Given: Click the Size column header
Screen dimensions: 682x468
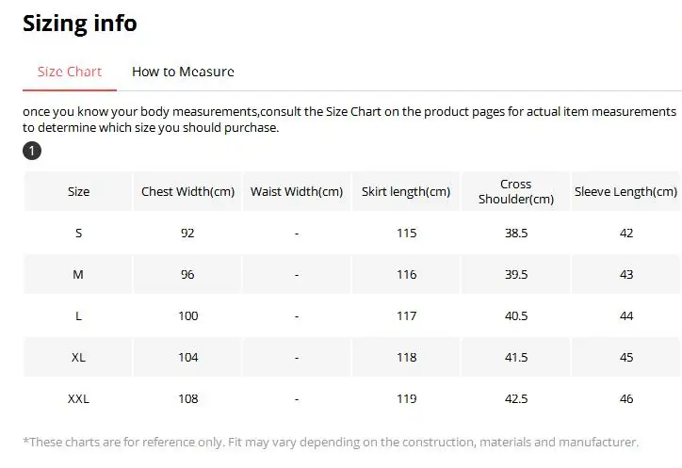Looking at the screenshot, I should point(79,192).
